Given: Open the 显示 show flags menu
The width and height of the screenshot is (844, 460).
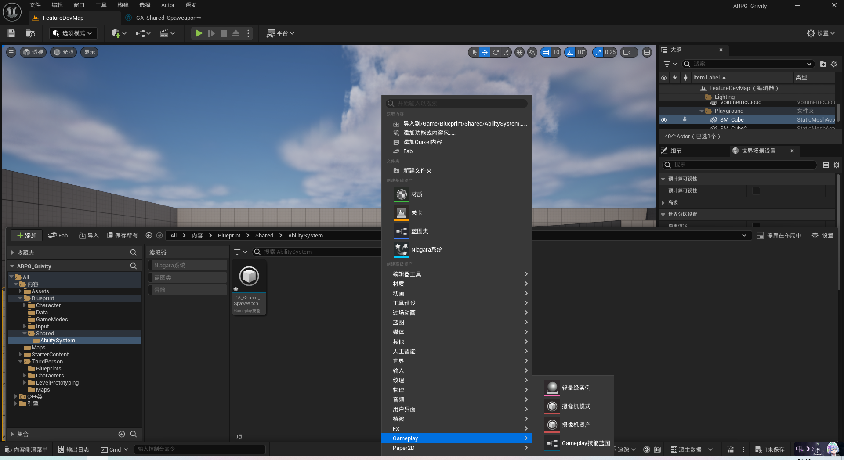Looking at the screenshot, I should [90, 52].
